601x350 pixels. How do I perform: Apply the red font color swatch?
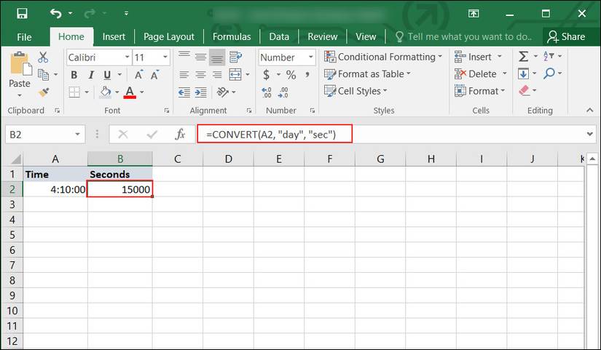130,92
